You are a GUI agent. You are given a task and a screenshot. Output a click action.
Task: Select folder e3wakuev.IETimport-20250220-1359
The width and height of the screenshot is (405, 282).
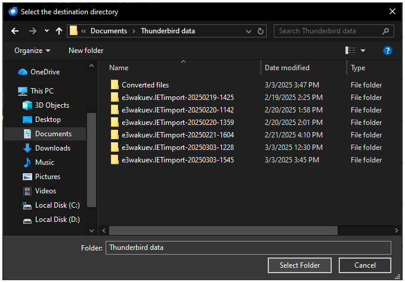pyautogui.click(x=172, y=123)
